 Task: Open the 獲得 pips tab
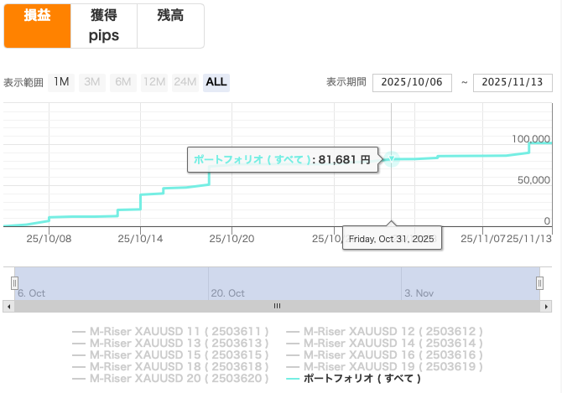(104, 26)
